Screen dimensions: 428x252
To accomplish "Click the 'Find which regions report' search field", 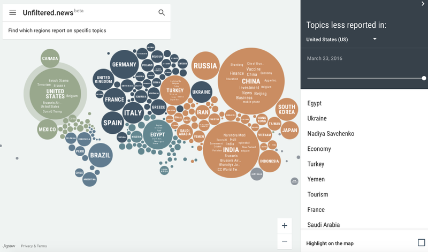I will click(x=86, y=30).
